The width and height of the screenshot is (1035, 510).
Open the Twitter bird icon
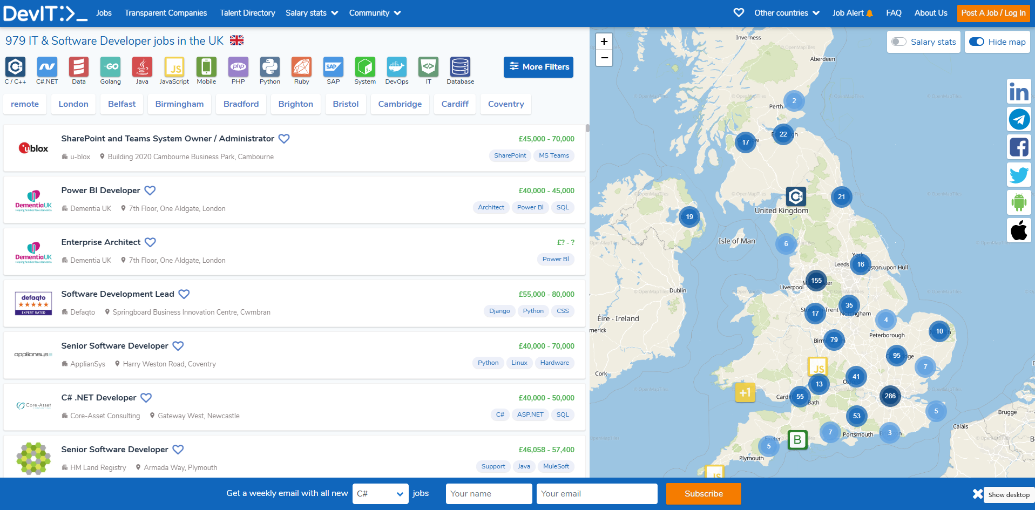click(x=1019, y=175)
